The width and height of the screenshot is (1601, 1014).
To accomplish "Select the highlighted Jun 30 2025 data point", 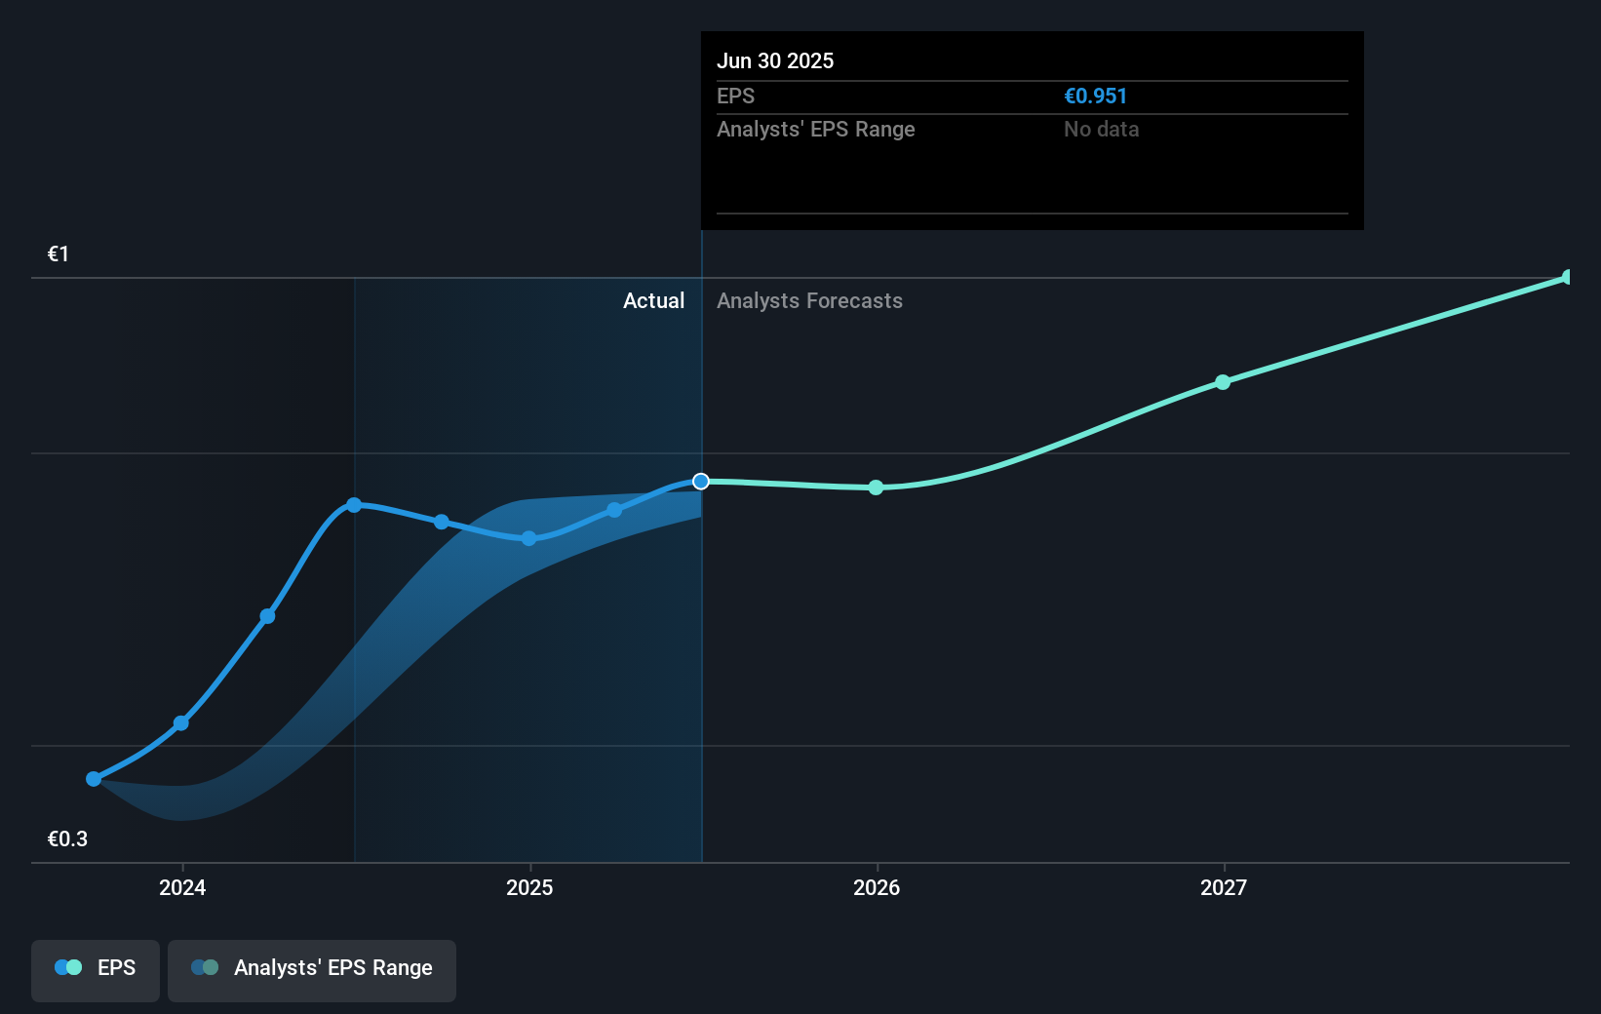I will (701, 482).
